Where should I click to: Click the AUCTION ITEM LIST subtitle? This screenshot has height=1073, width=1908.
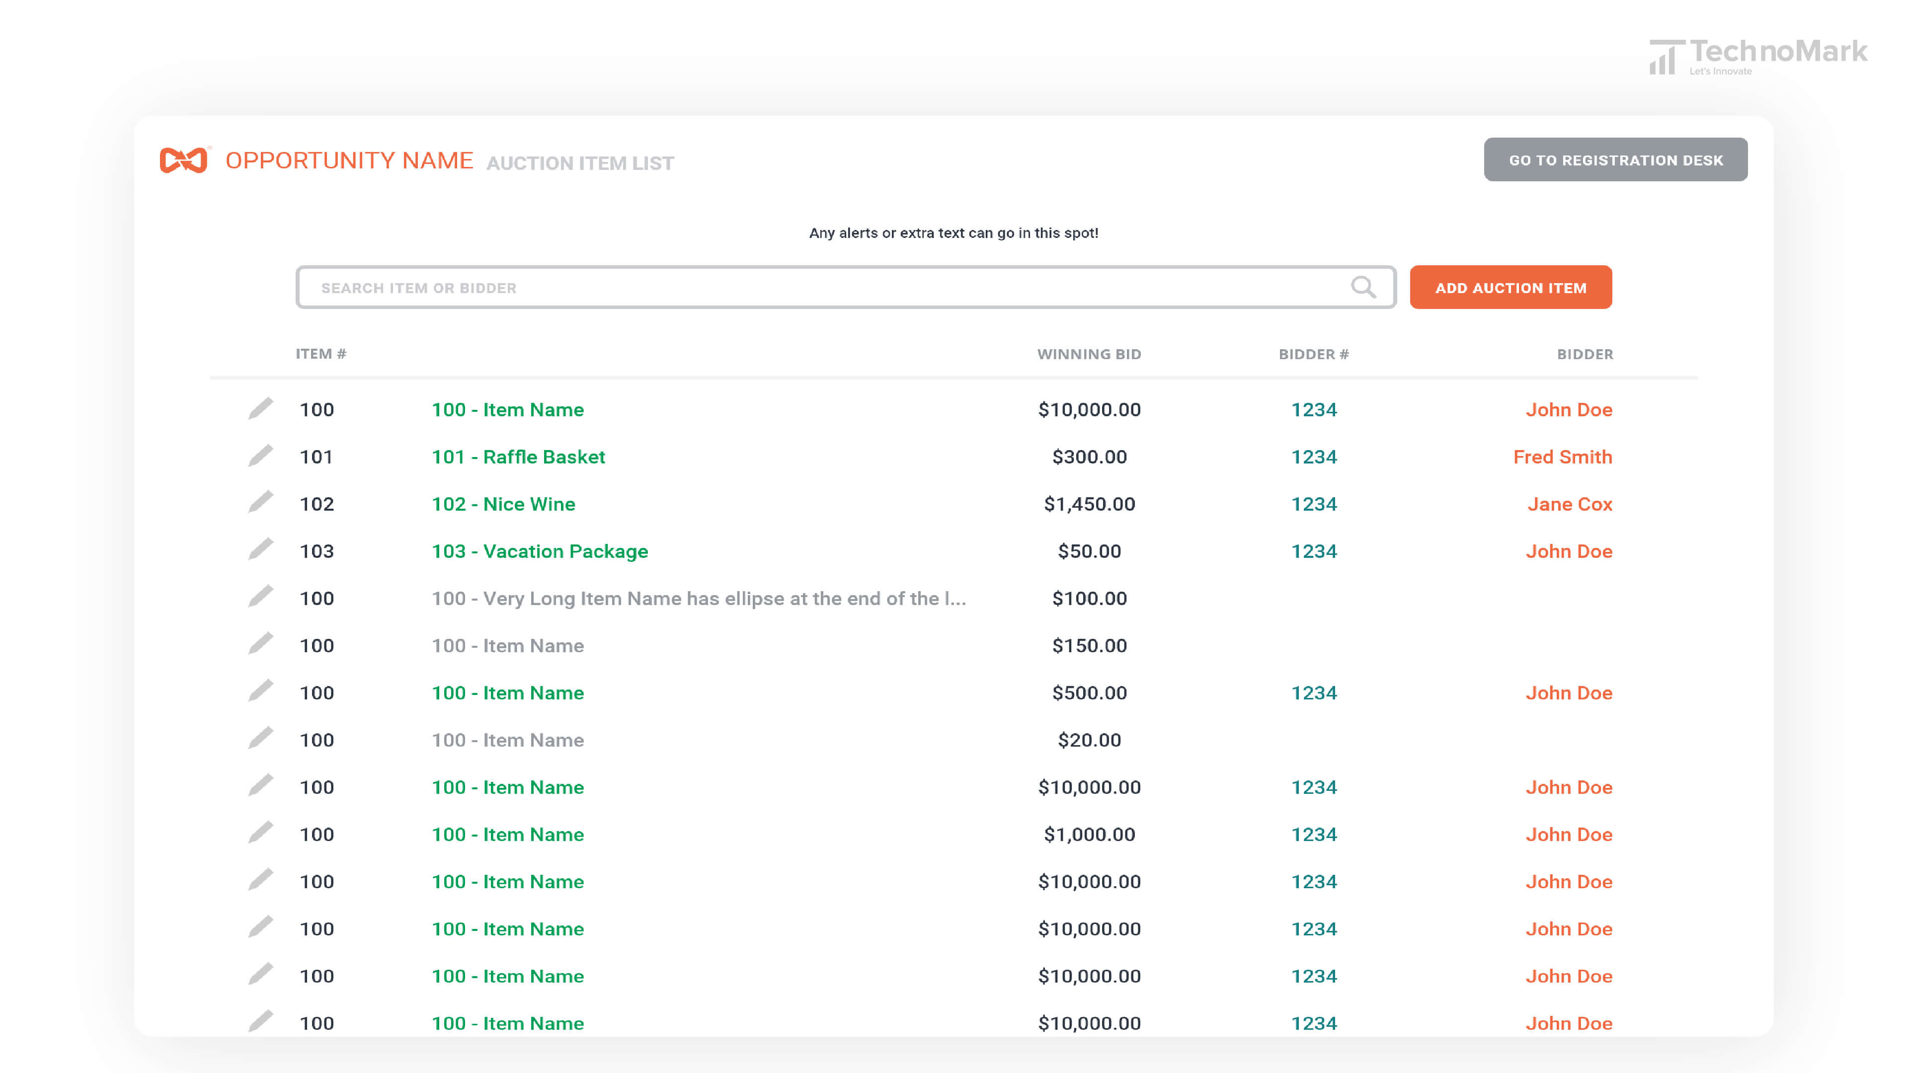(x=580, y=163)
